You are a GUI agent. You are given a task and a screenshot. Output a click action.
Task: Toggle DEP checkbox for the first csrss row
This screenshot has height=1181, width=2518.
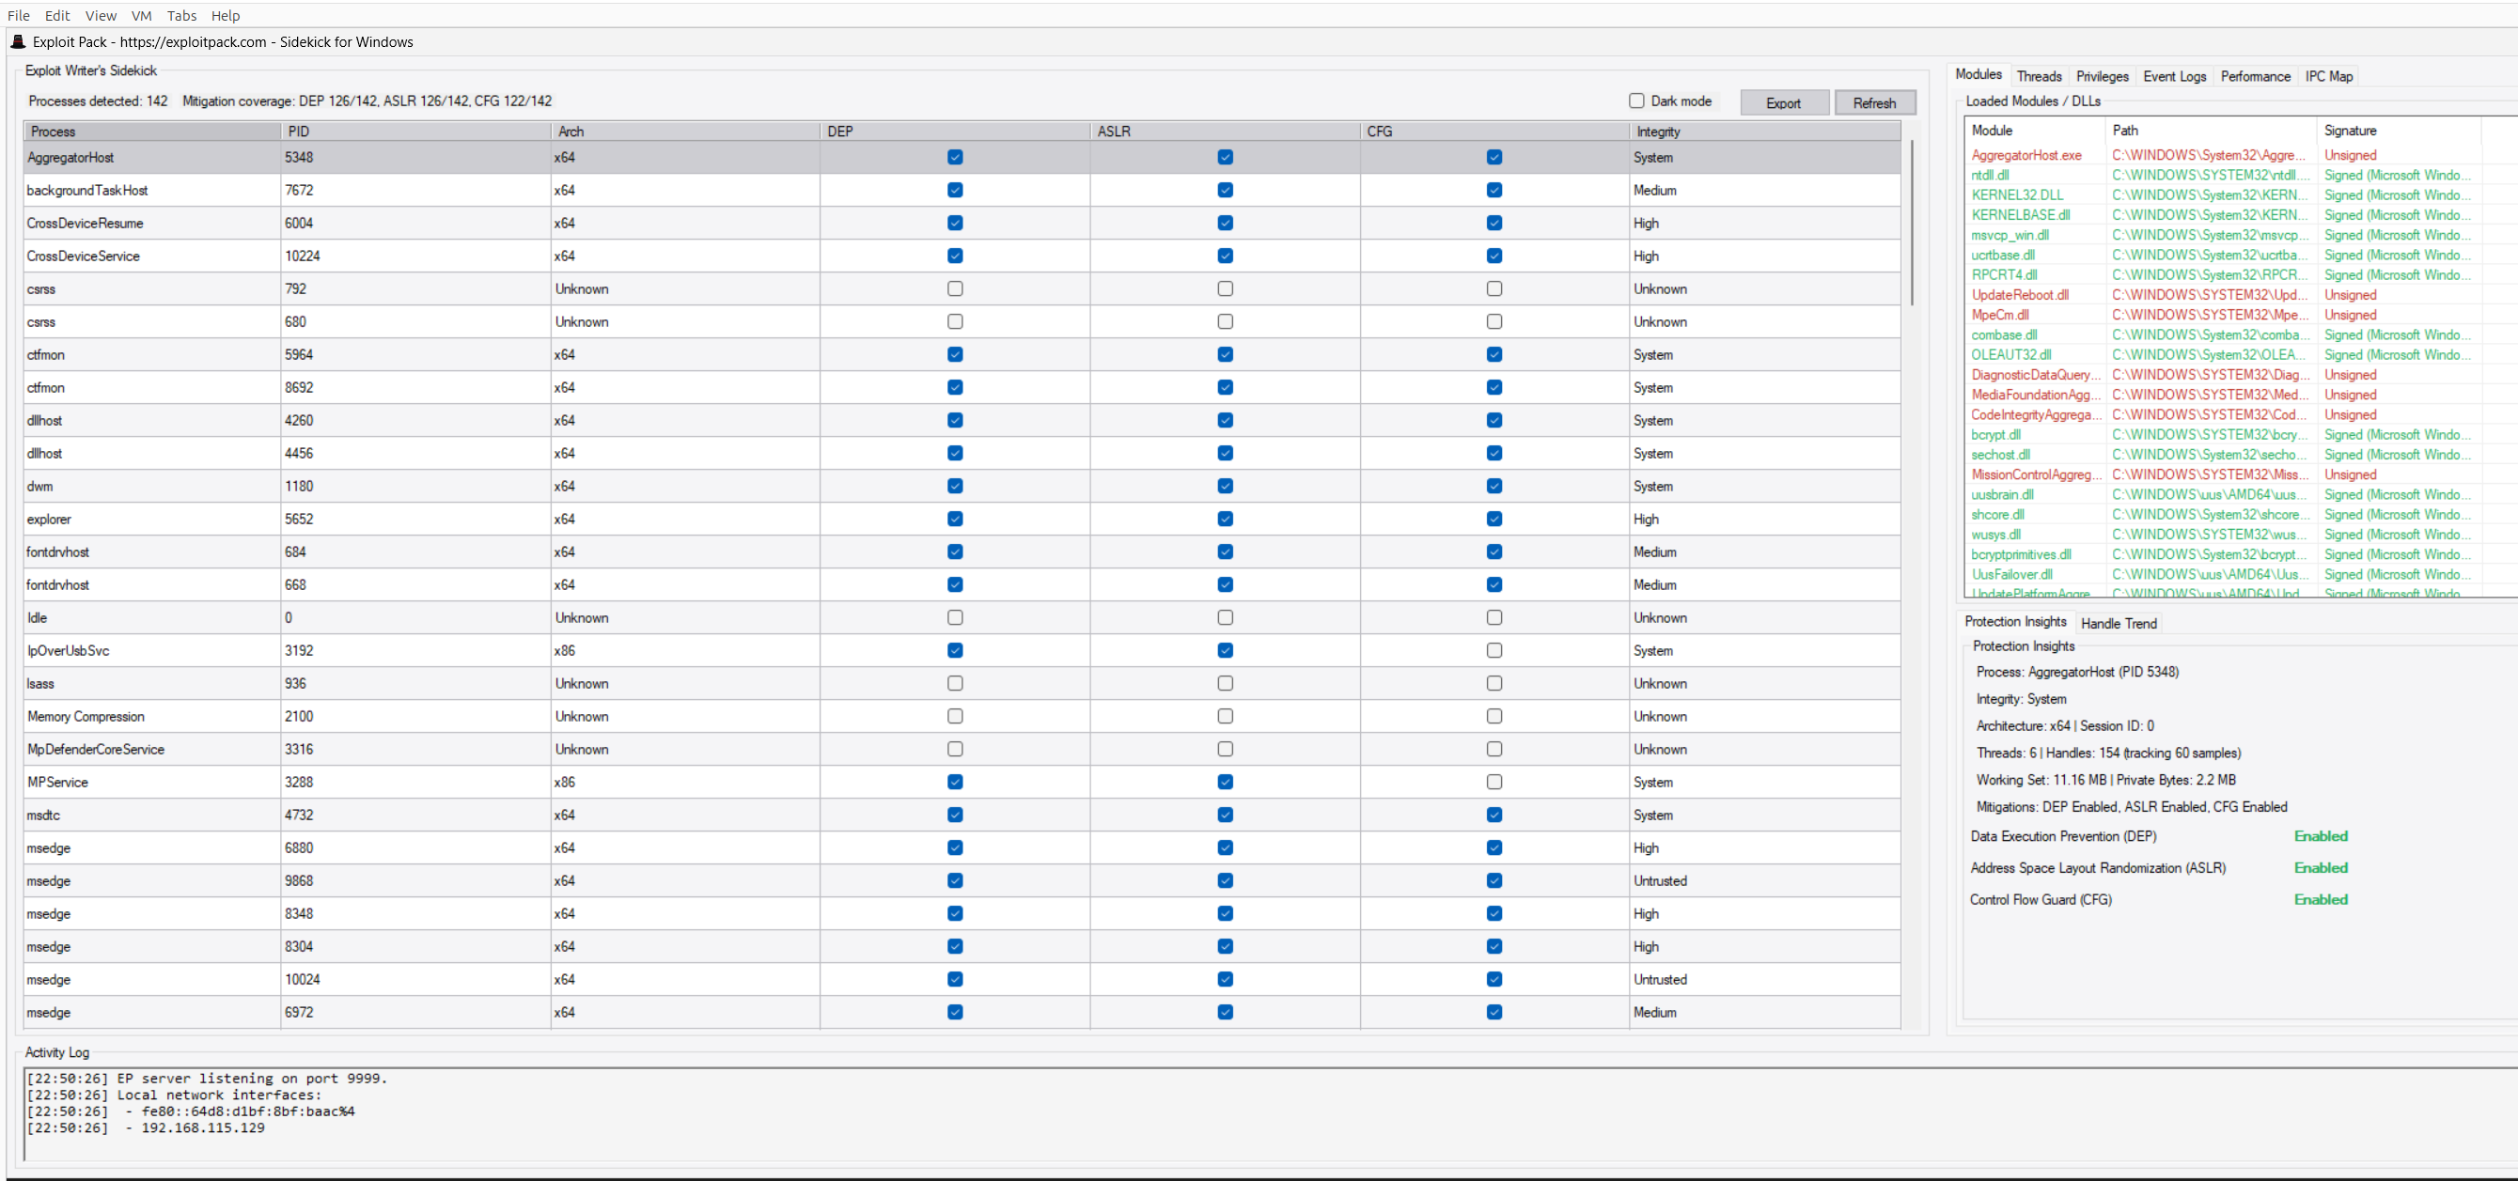click(x=955, y=289)
